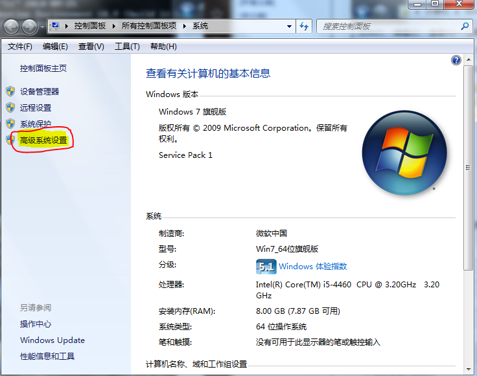This screenshot has width=477, height=376.
Task: Click the 5.1 rating score badge
Action: [x=266, y=267]
